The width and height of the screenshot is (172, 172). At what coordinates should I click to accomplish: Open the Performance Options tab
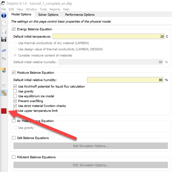(80, 15)
